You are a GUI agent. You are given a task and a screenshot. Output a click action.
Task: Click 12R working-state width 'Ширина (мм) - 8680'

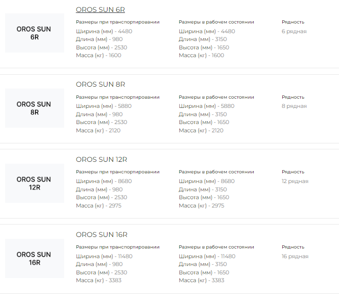(207, 181)
